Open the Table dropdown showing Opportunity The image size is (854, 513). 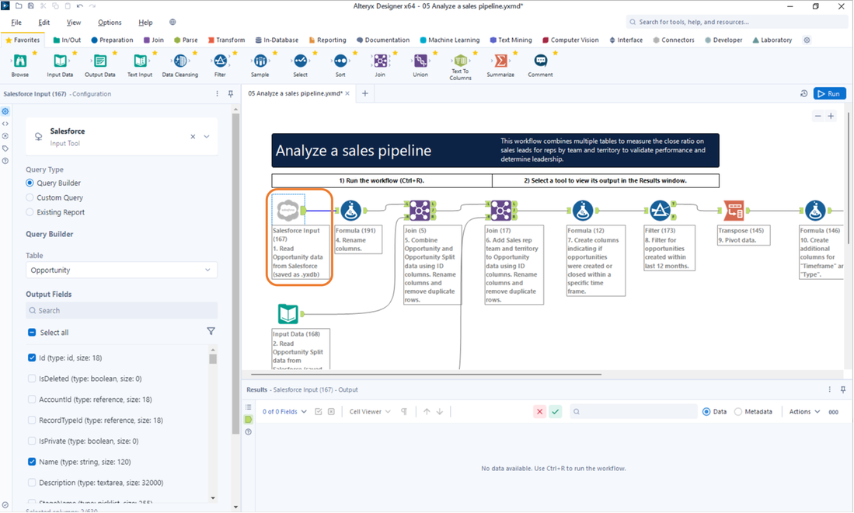121,270
